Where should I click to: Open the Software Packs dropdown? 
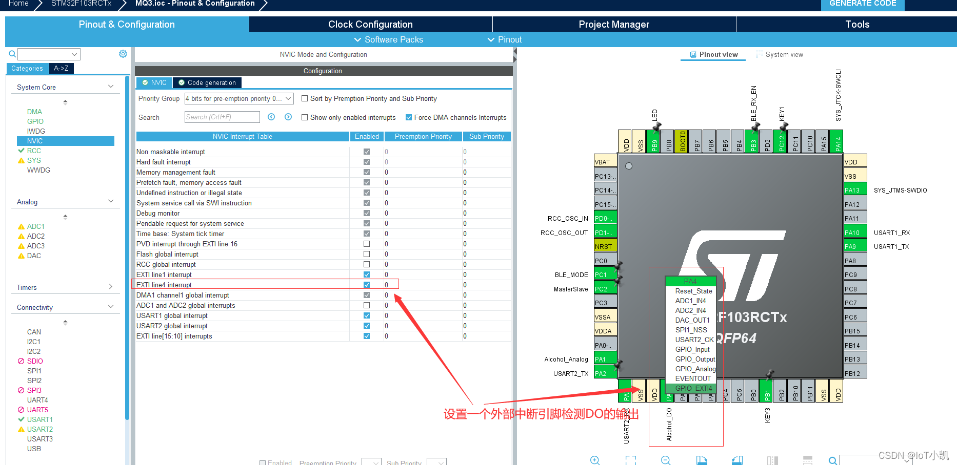[x=389, y=39]
